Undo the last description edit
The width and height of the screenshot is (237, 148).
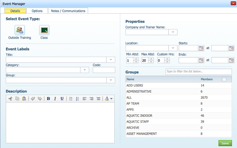[33, 99]
